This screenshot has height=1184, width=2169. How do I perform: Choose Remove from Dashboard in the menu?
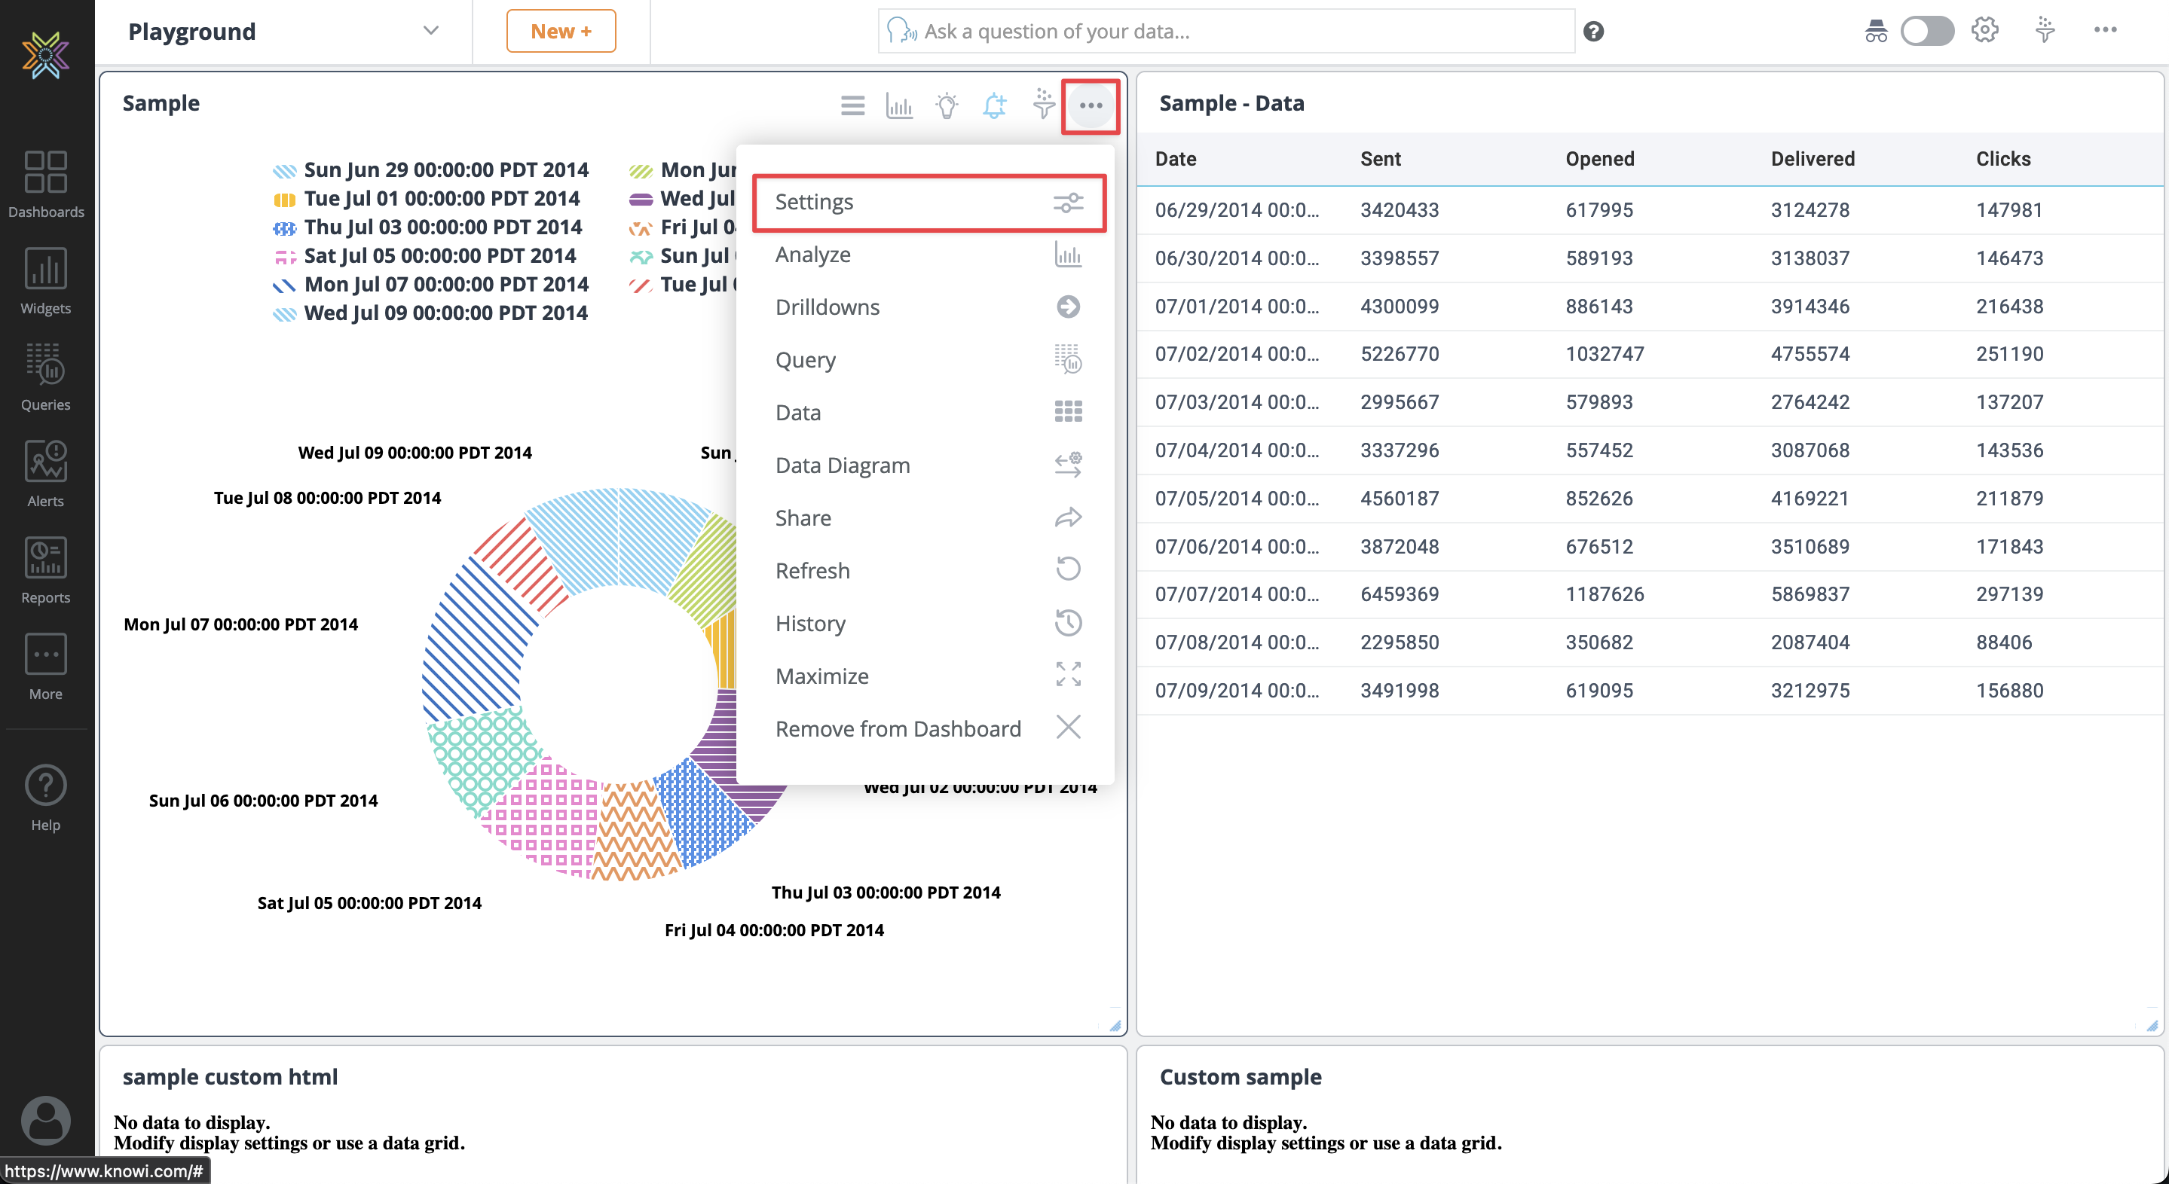click(x=898, y=729)
